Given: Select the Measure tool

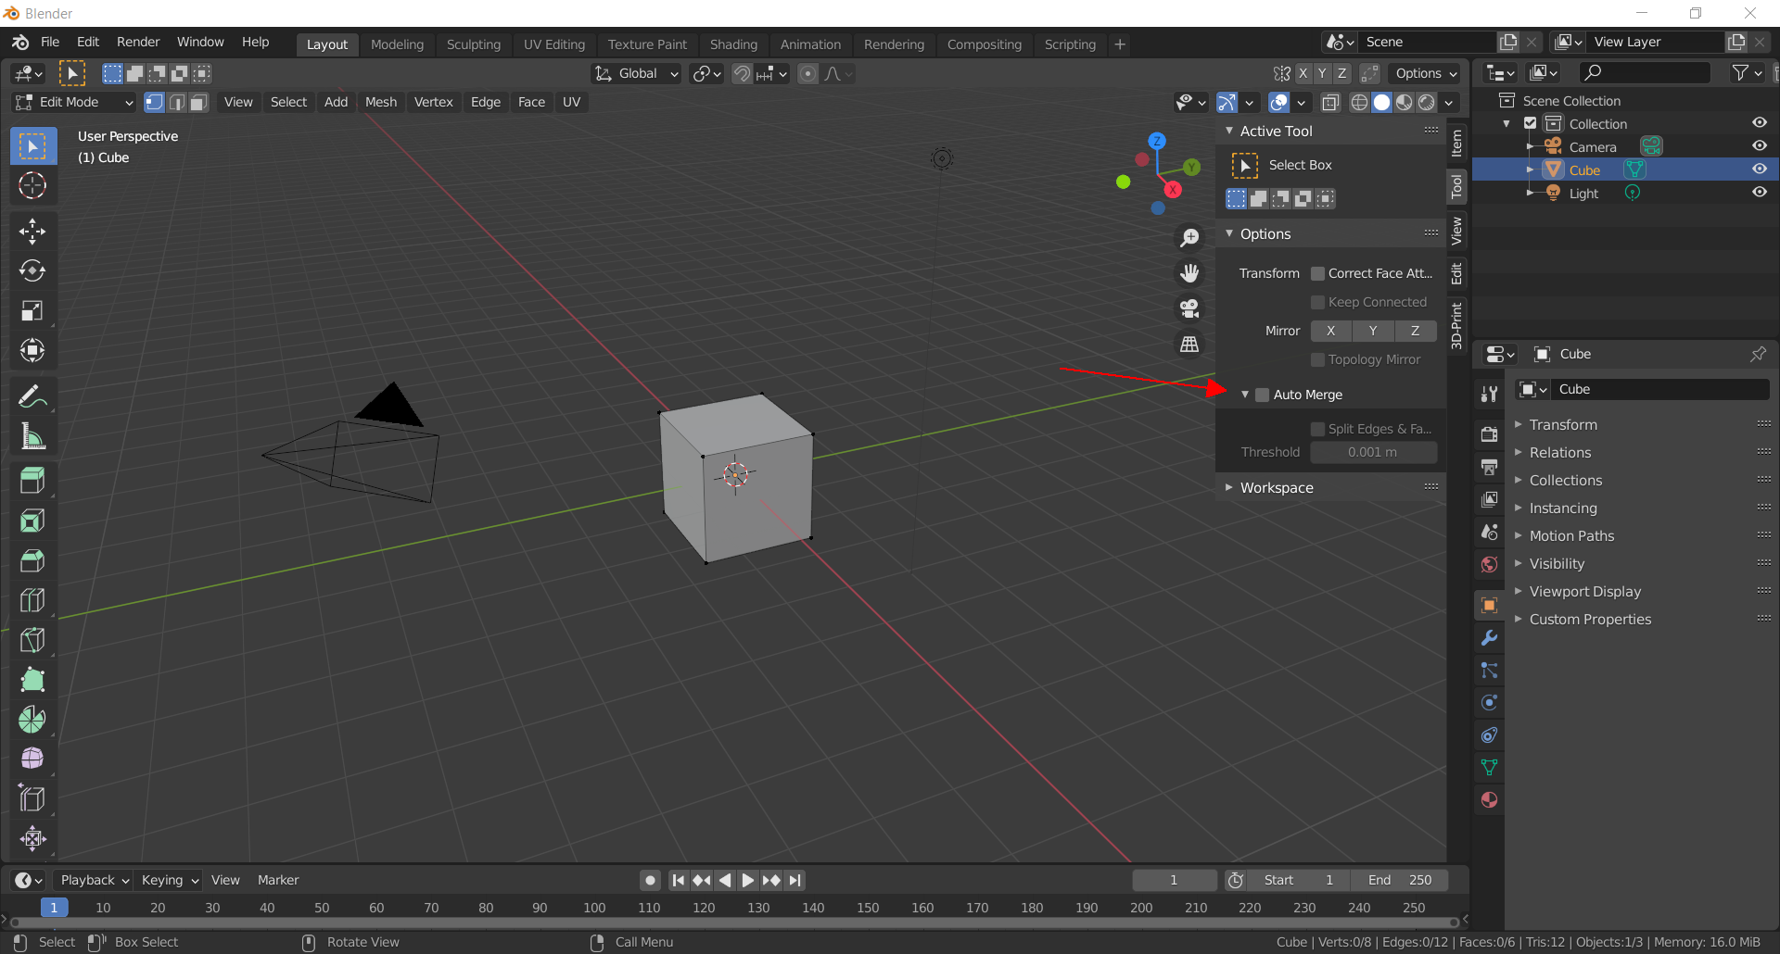Looking at the screenshot, I should click(32, 436).
